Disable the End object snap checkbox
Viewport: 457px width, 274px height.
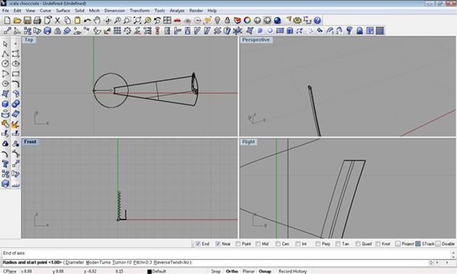pyautogui.click(x=198, y=244)
